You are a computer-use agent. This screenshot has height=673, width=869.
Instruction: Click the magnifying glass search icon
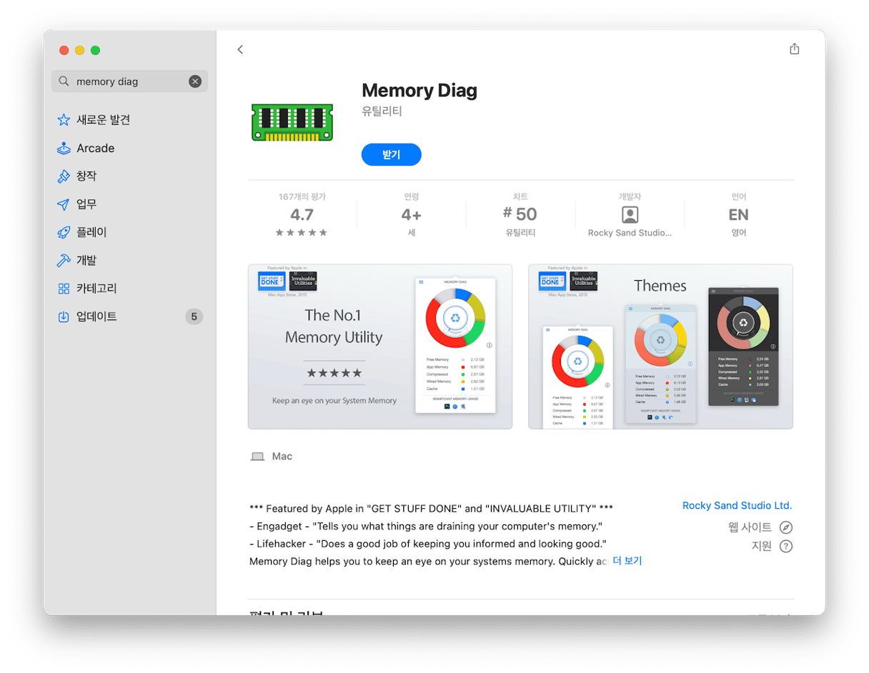[64, 81]
